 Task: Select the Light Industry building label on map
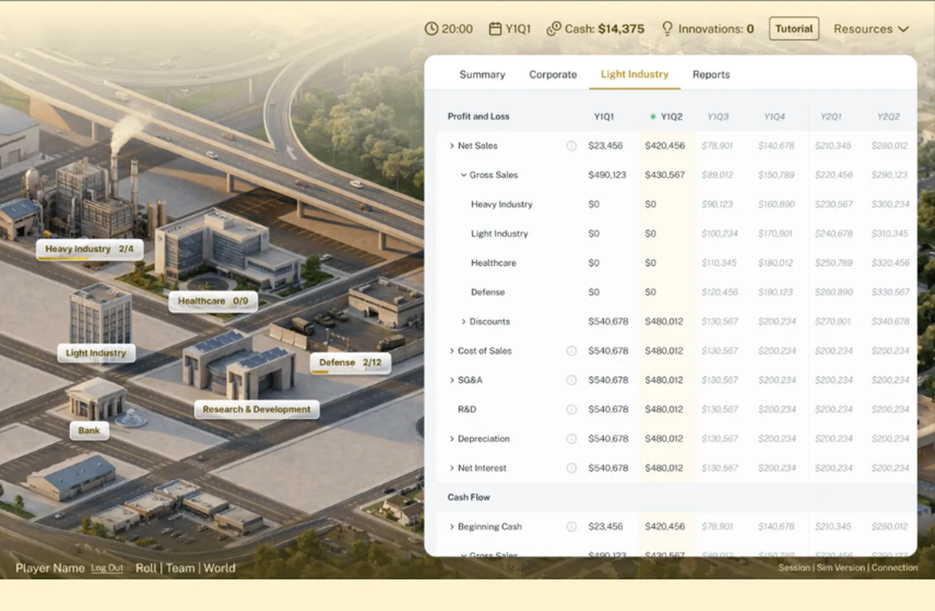[x=96, y=353]
